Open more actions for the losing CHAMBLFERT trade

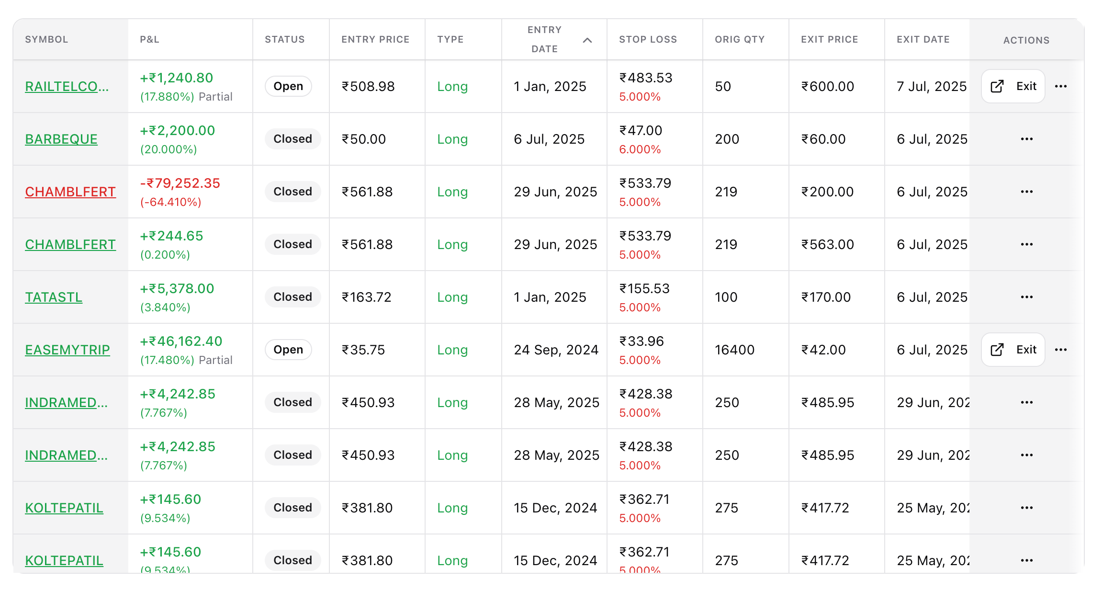[1026, 192]
